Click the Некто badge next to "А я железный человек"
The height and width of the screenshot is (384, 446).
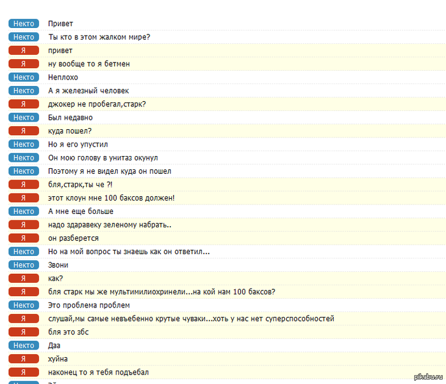[24, 91]
